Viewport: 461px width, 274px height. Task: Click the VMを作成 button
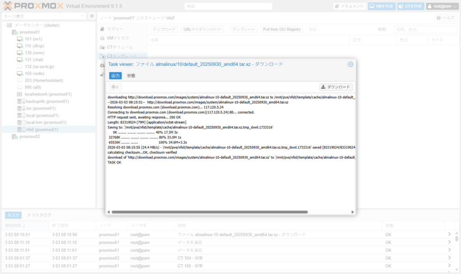tap(381, 6)
